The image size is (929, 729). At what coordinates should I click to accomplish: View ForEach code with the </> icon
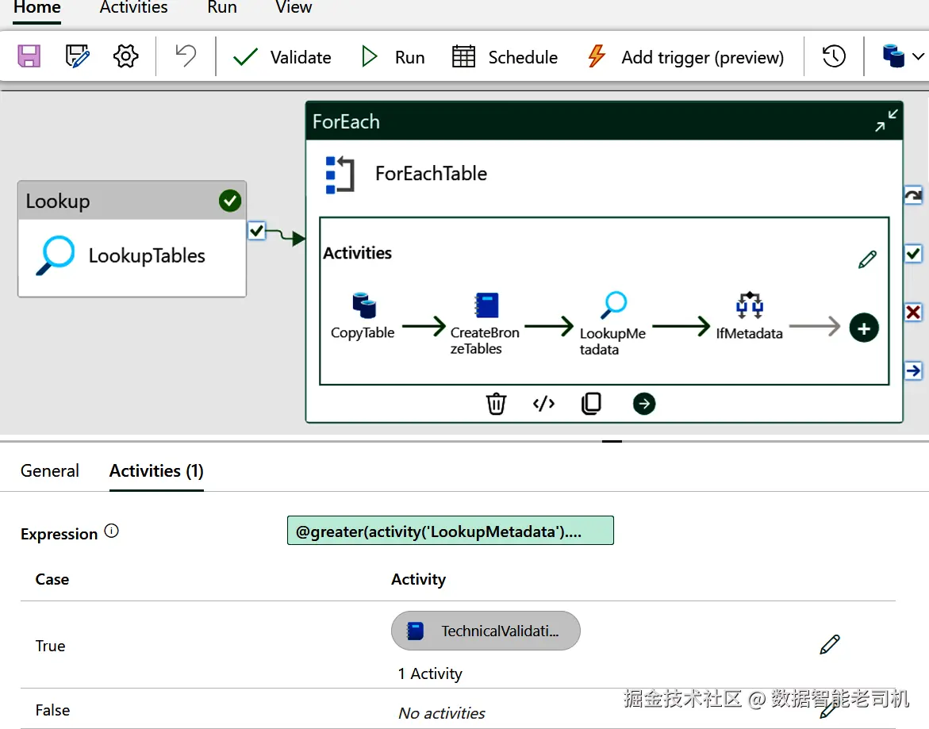543,404
